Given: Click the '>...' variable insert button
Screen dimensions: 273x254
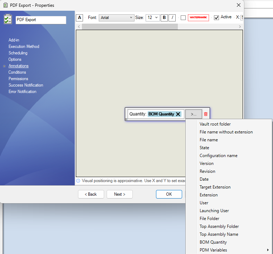Looking at the screenshot, I should [194, 114].
